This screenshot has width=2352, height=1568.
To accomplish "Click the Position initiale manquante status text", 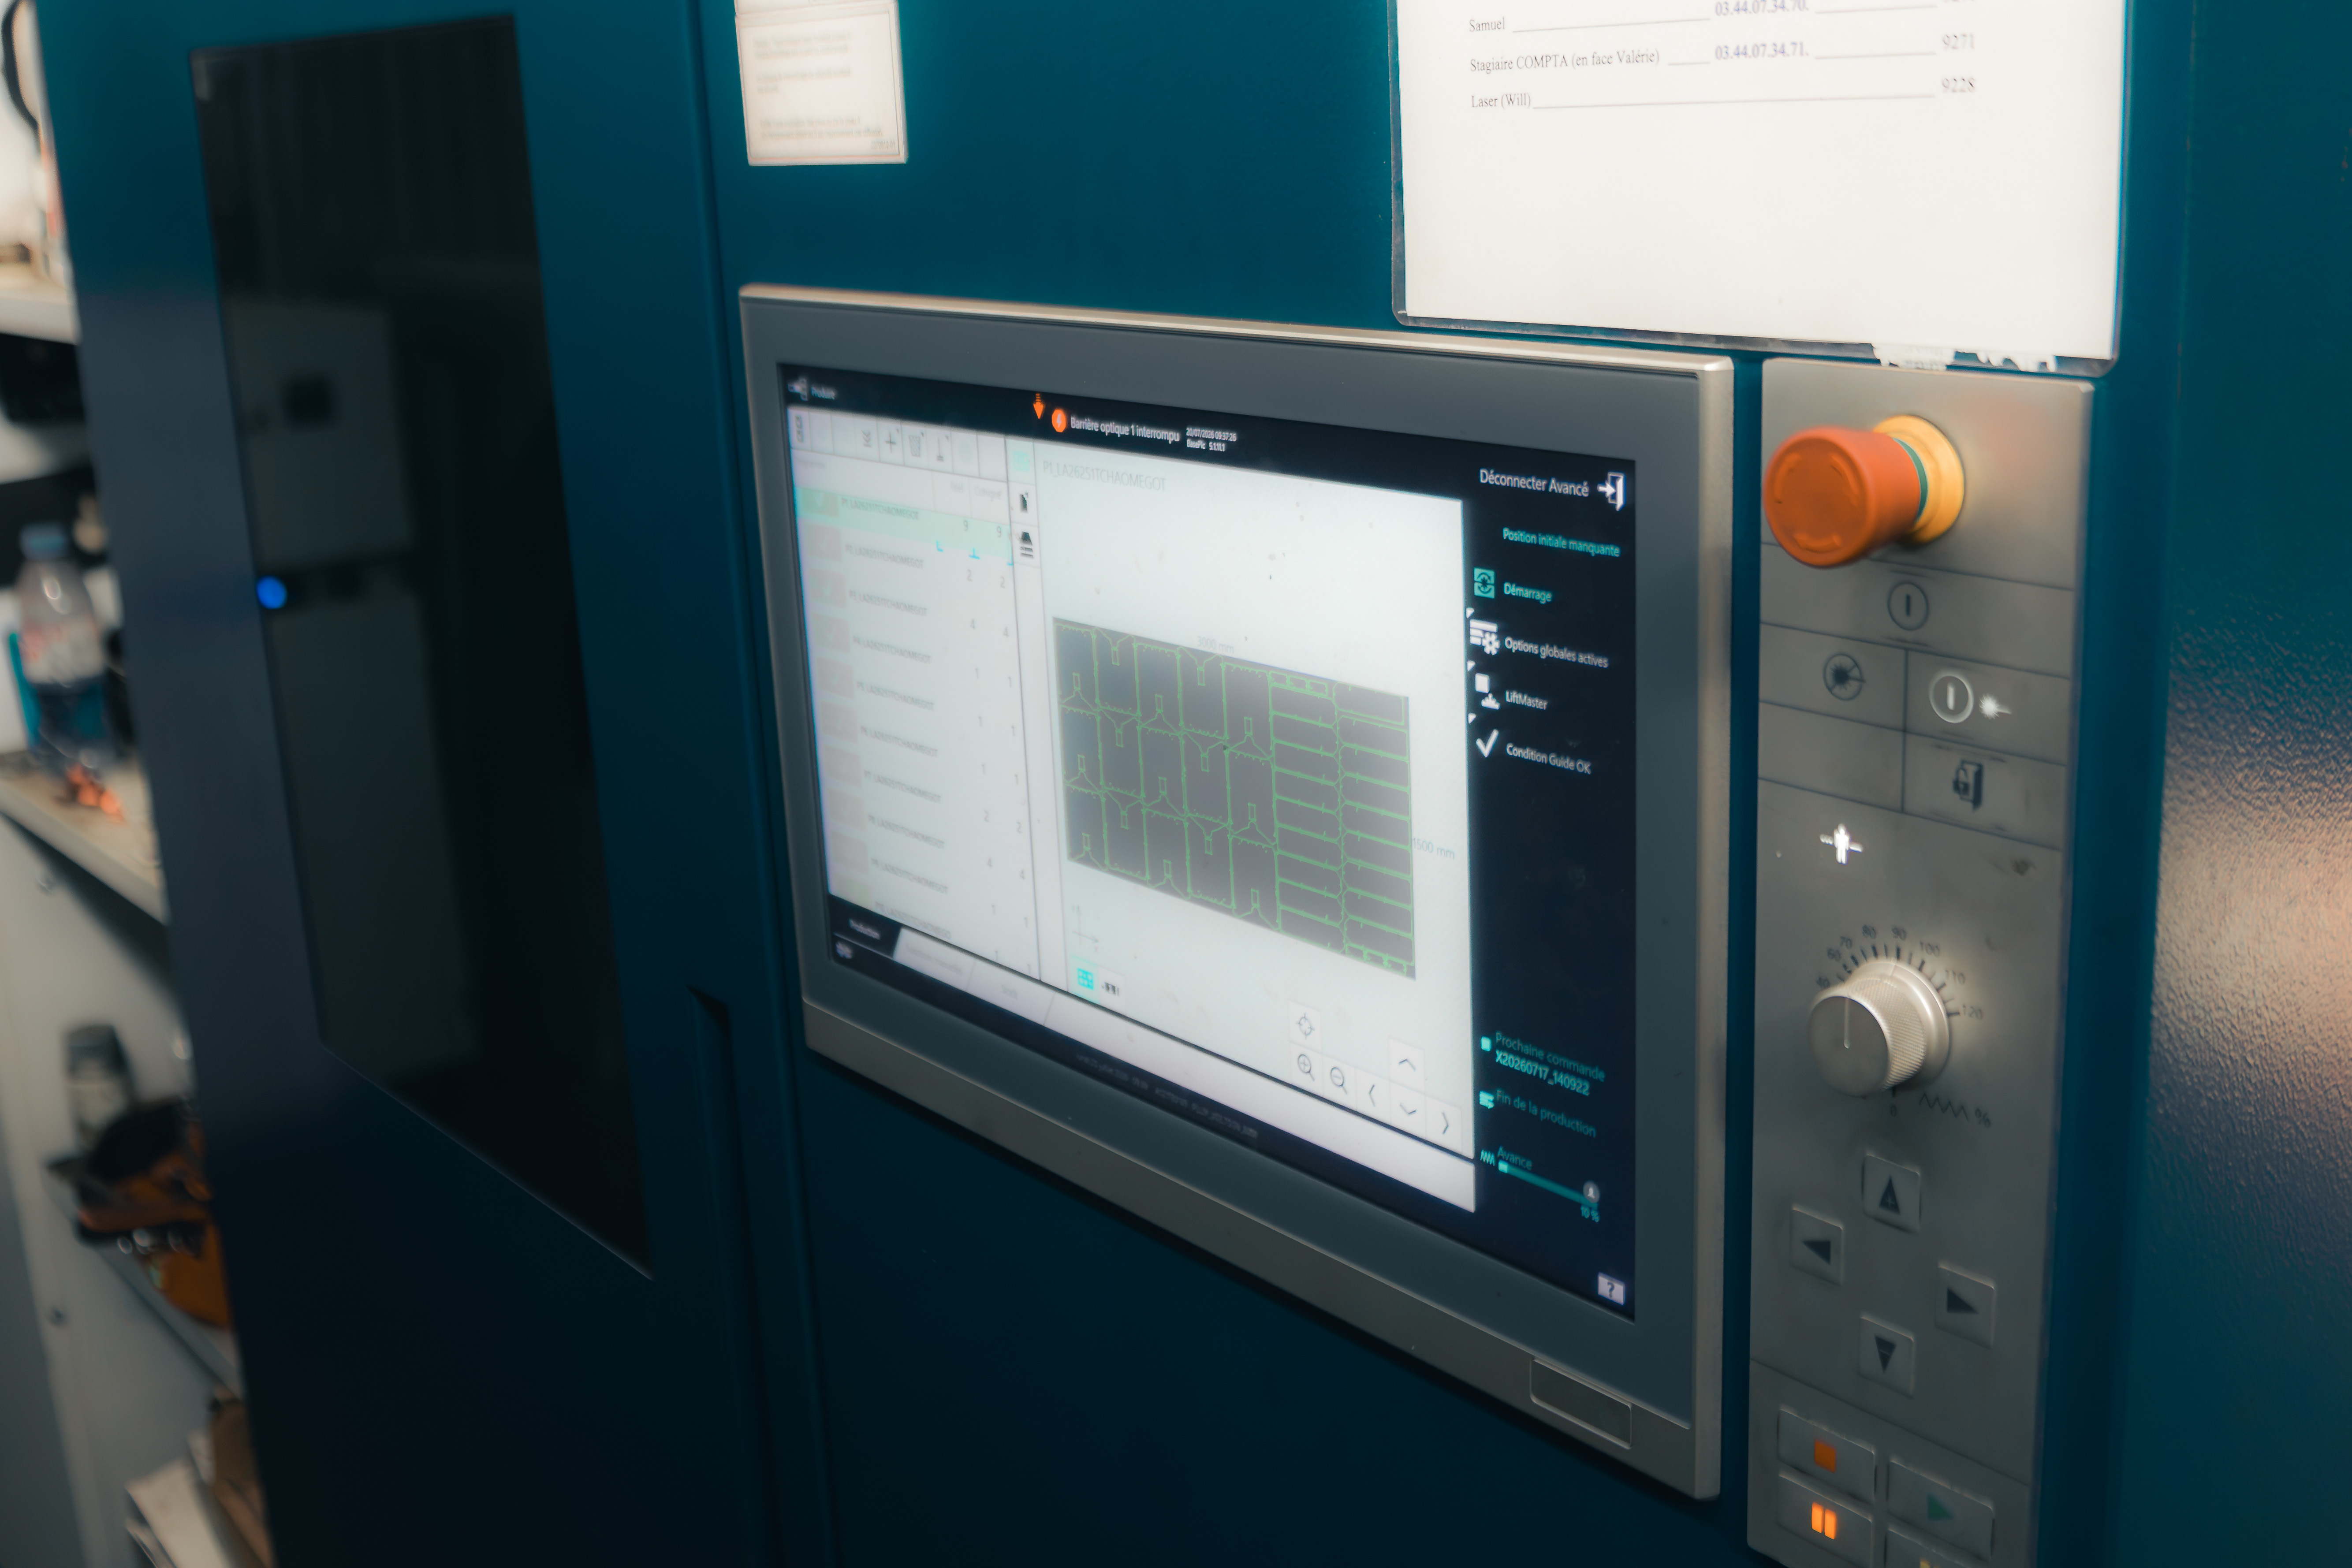I will click(x=1561, y=542).
